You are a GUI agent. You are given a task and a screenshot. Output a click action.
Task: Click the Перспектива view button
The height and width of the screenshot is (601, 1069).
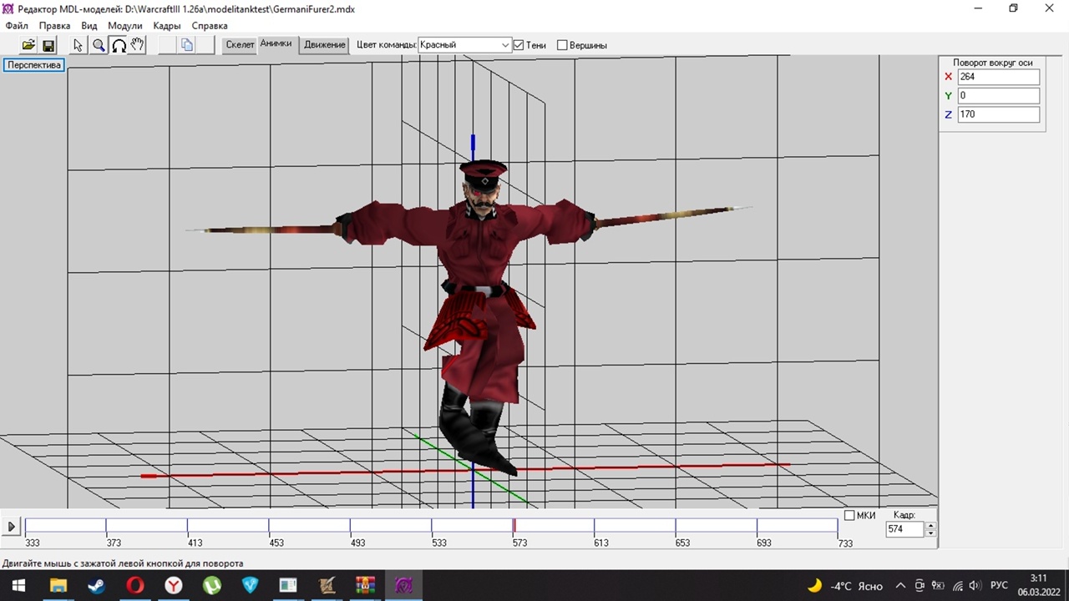click(x=34, y=65)
